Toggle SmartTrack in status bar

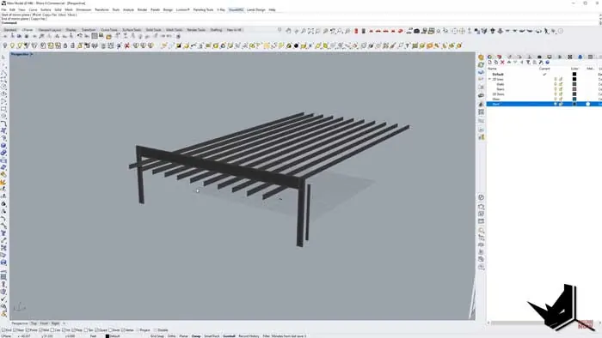pyautogui.click(x=212, y=335)
